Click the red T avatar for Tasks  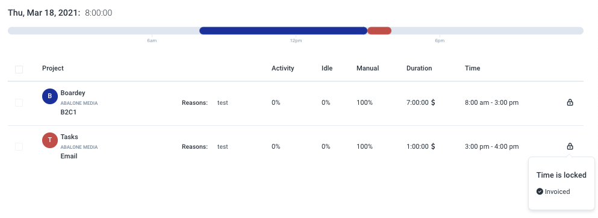[49, 140]
